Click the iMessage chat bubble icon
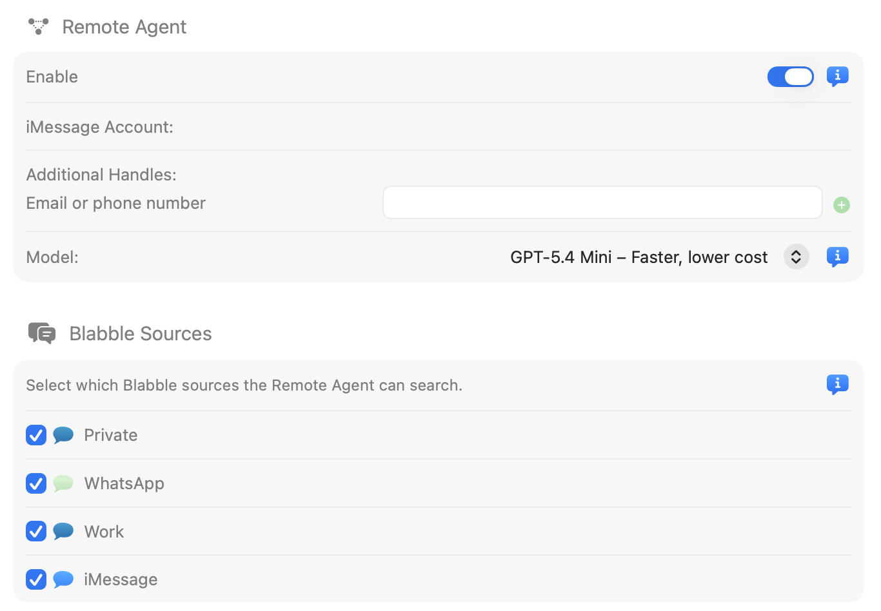The width and height of the screenshot is (881, 611). (x=63, y=579)
